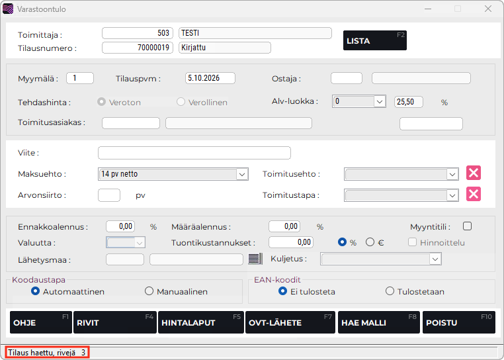
Task: Clear Toimitustapa with the pink X icon
Action: pos(474,195)
